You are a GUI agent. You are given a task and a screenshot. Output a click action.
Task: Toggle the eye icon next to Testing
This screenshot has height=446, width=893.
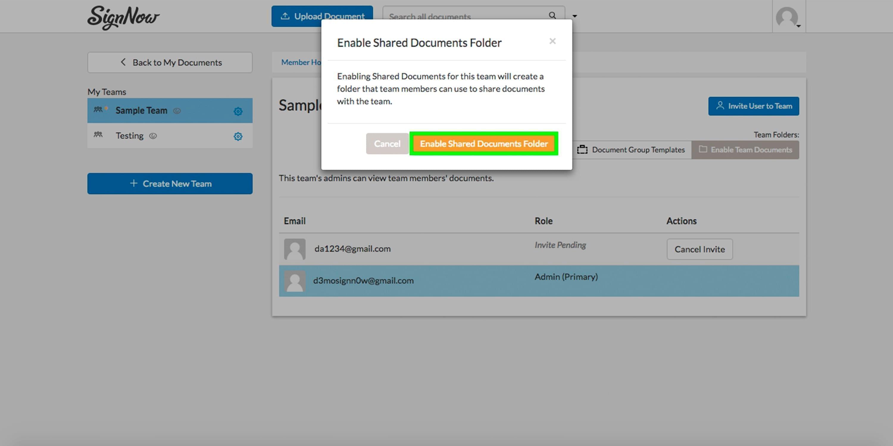coord(154,136)
